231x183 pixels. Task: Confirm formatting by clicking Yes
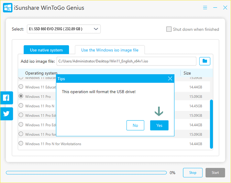tap(159, 125)
